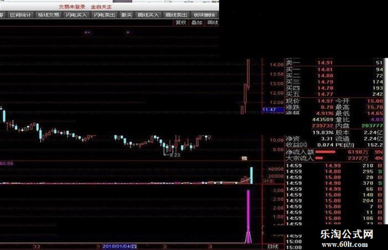Open the 复权 option above chart
Screen dimensions: 388x250
[181, 23]
